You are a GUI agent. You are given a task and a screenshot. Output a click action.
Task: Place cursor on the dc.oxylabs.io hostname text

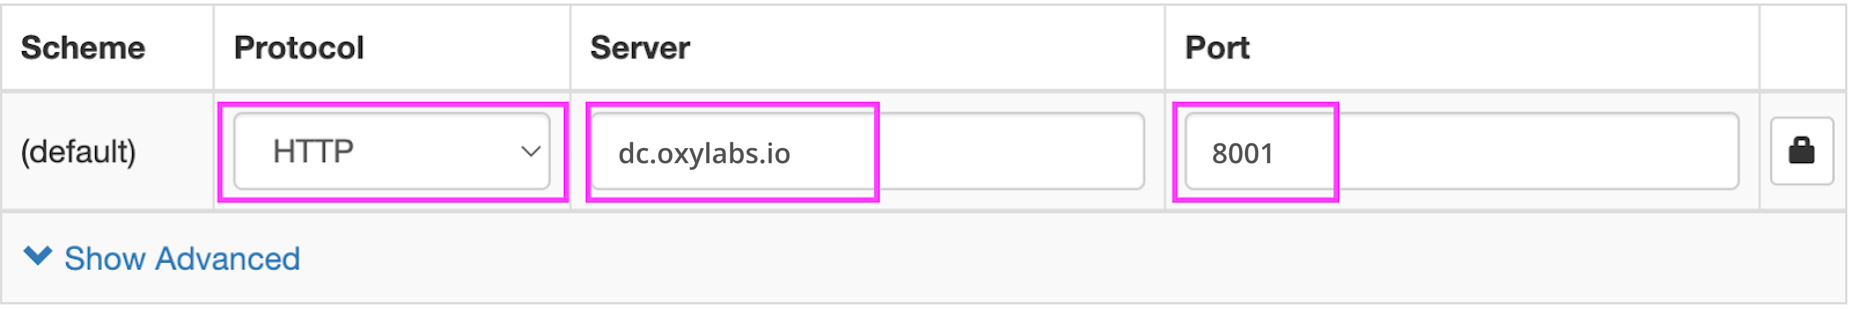(x=704, y=153)
